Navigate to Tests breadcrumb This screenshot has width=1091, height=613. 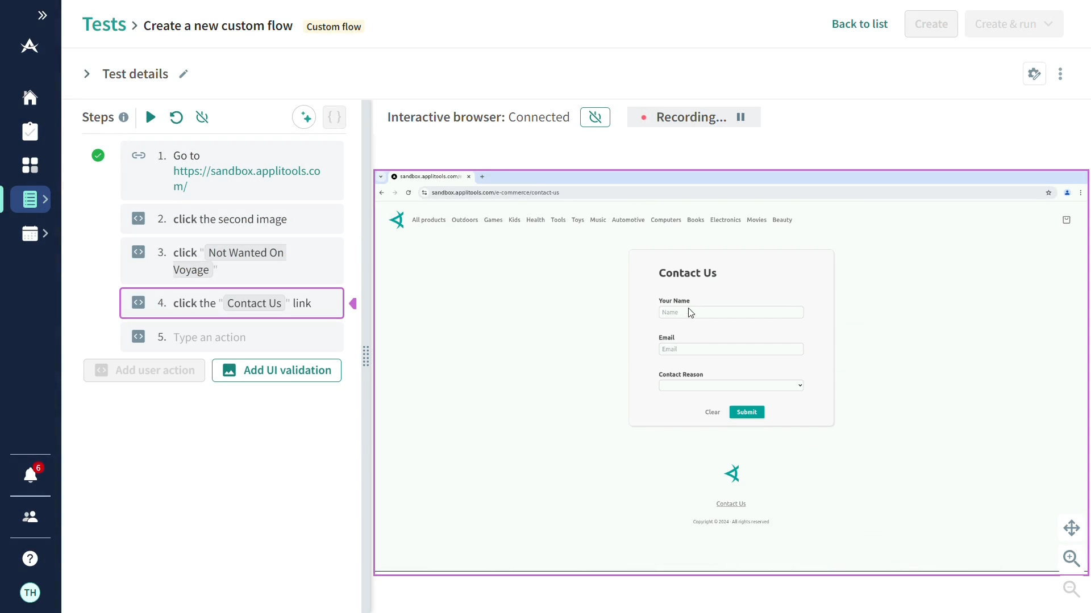click(104, 24)
